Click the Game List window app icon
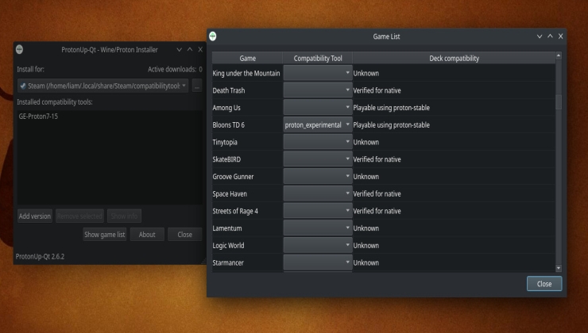The width and height of the screenshot is (588, 333). pos(213,36)
